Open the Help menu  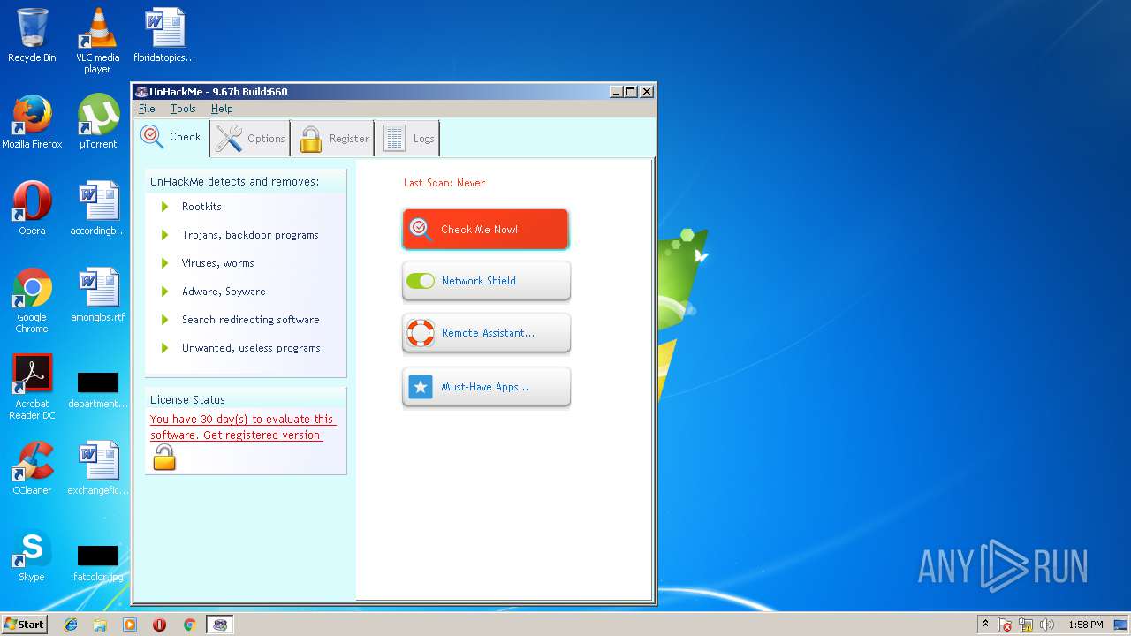tap(222, 109)
